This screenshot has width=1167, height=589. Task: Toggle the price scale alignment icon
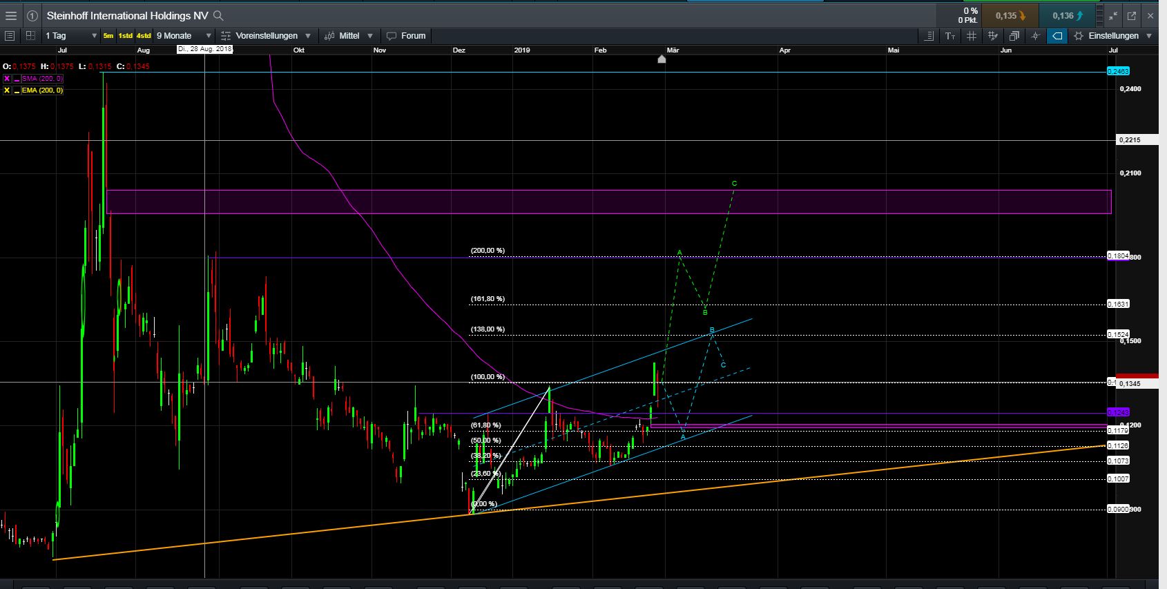click(x=929, y=36)
